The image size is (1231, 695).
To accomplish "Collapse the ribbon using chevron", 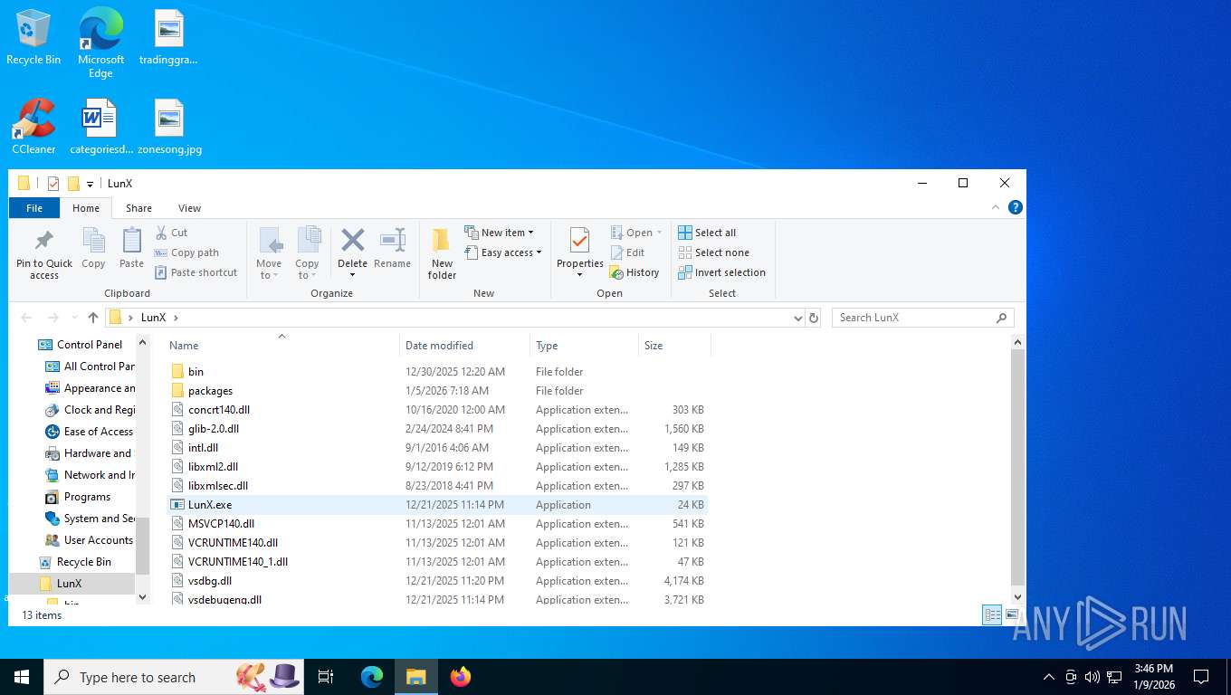I will [x=997, y=207].
